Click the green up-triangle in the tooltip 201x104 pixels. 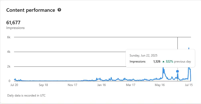163,61
